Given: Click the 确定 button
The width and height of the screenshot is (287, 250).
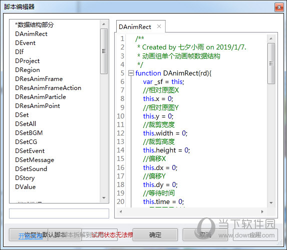Looking at the screenshot, I should click(155, 234).
